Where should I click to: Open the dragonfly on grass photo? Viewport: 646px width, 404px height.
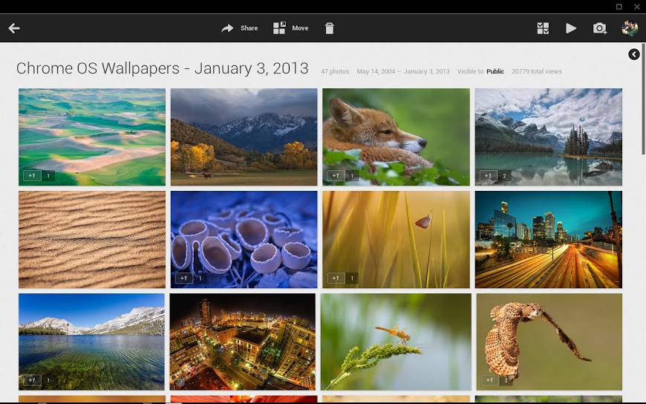(396, 342)
